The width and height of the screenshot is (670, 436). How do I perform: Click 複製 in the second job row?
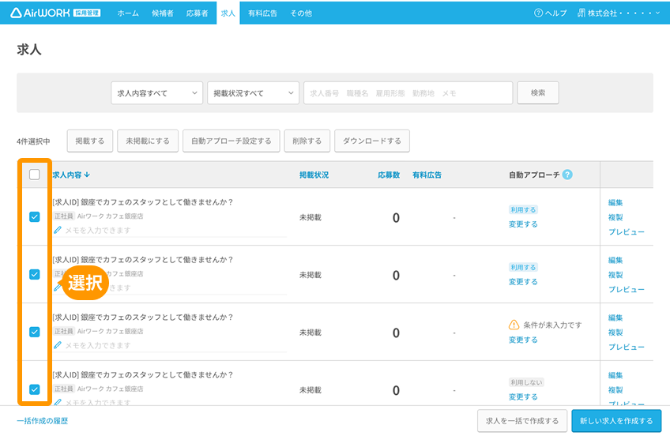click(615, 275)
